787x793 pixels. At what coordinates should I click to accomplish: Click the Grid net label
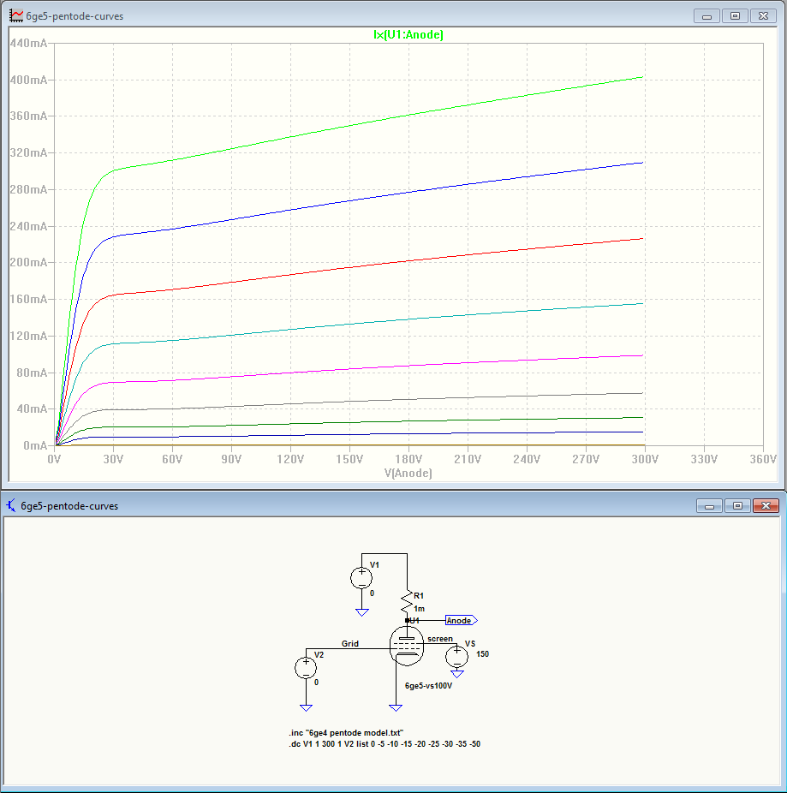tap(350, 644)
